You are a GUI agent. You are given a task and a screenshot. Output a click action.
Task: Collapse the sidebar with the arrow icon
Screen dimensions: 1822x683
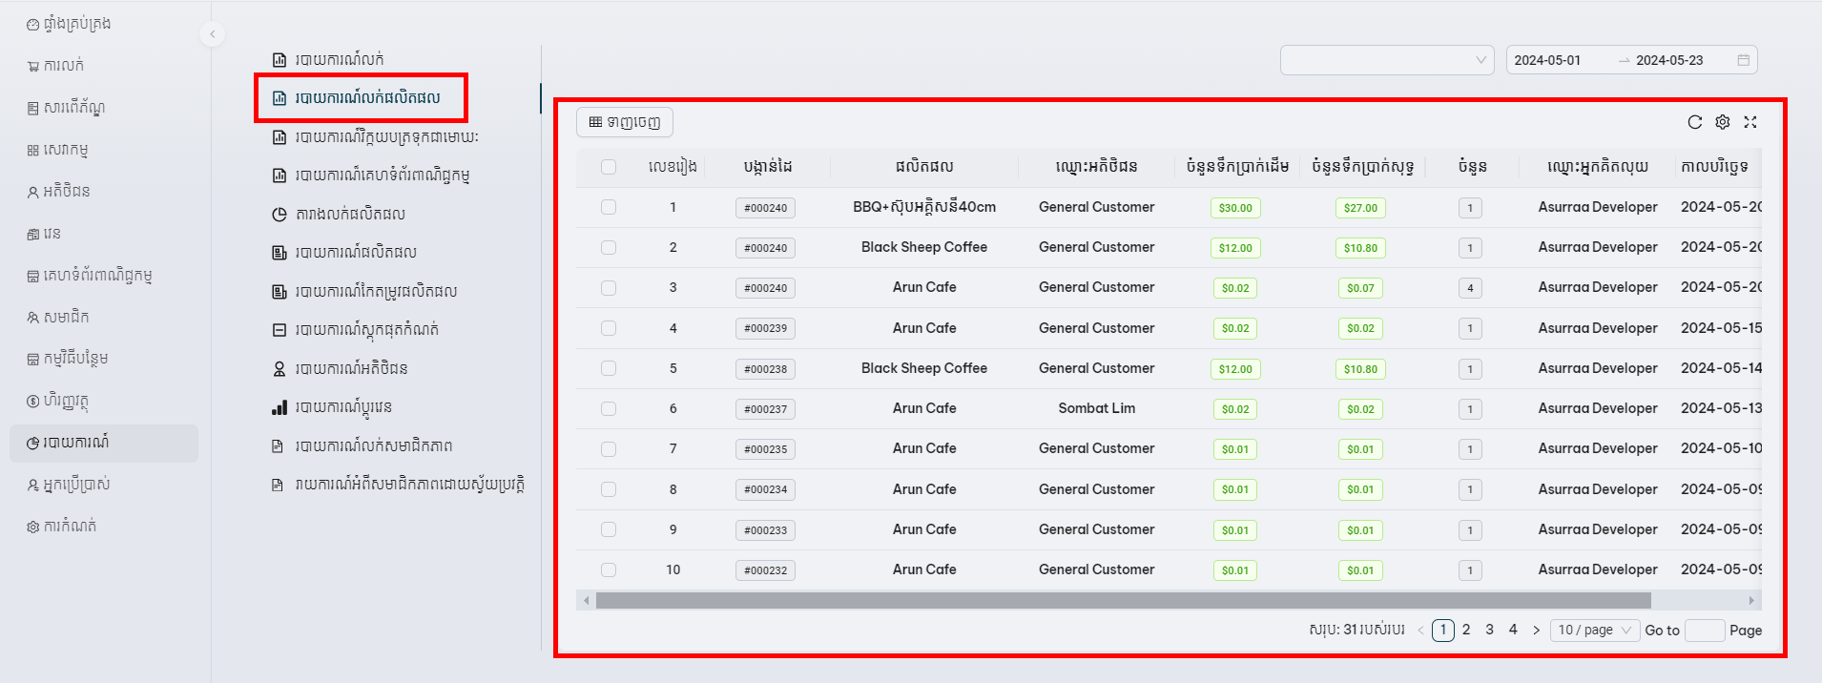click(x=213, y=34)
